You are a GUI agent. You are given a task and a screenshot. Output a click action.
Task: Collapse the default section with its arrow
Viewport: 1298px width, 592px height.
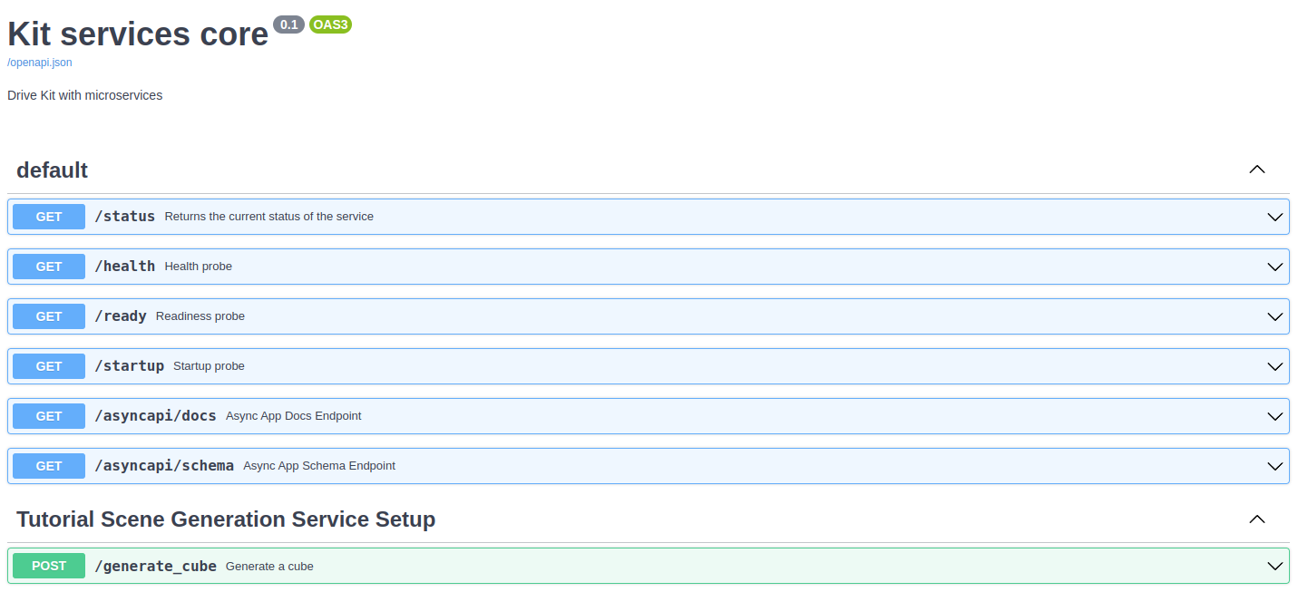point(1257,170)
